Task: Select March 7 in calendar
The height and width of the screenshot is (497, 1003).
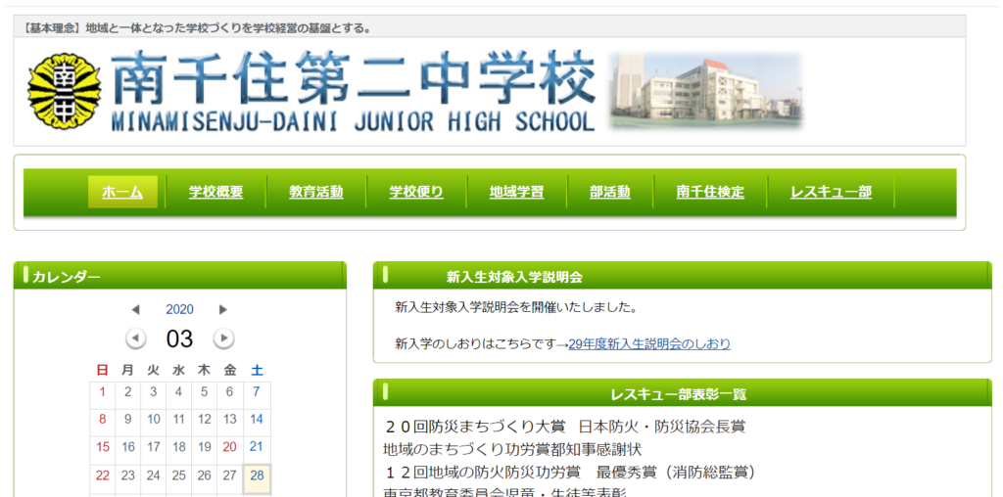Action: 257,392
